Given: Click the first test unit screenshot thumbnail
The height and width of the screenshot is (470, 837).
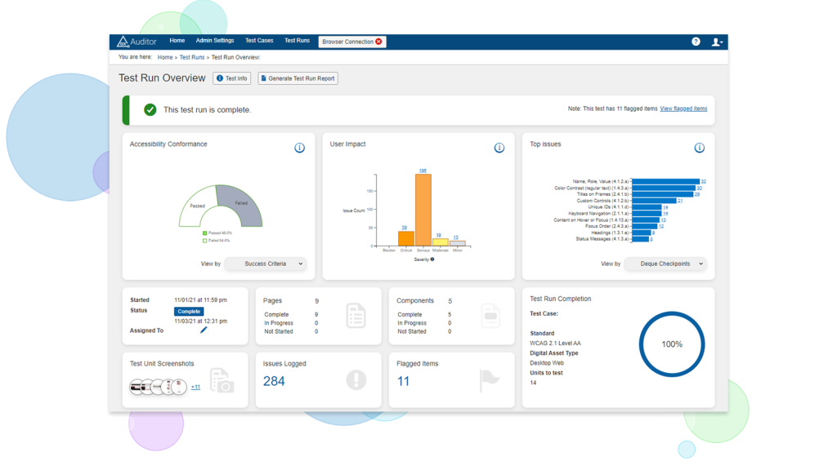Looking at the screenshot, I should [x=137, y=387].
